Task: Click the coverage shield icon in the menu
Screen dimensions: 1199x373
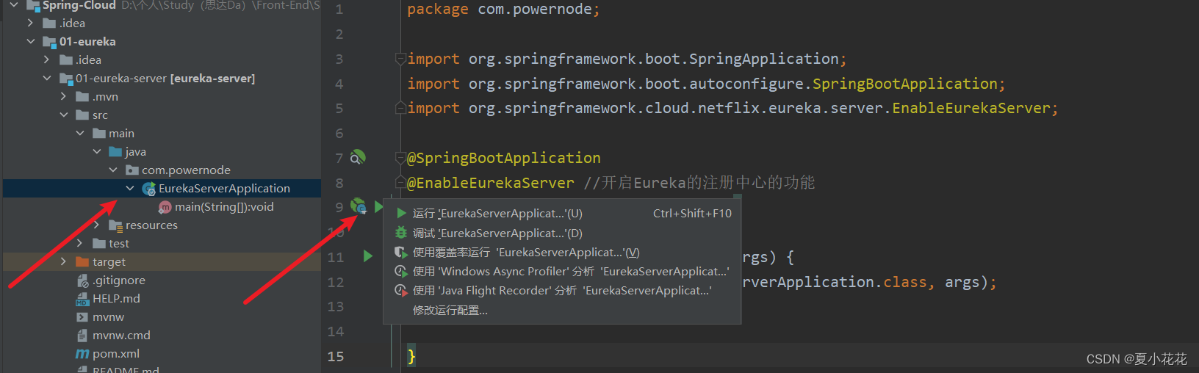Action: 401,252
